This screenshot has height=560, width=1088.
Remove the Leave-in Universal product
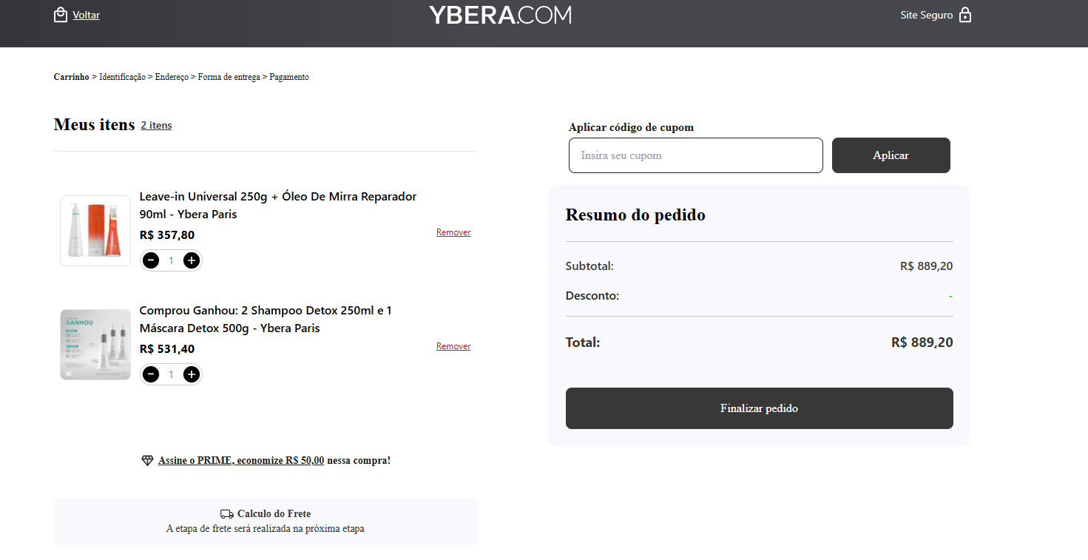453,232
